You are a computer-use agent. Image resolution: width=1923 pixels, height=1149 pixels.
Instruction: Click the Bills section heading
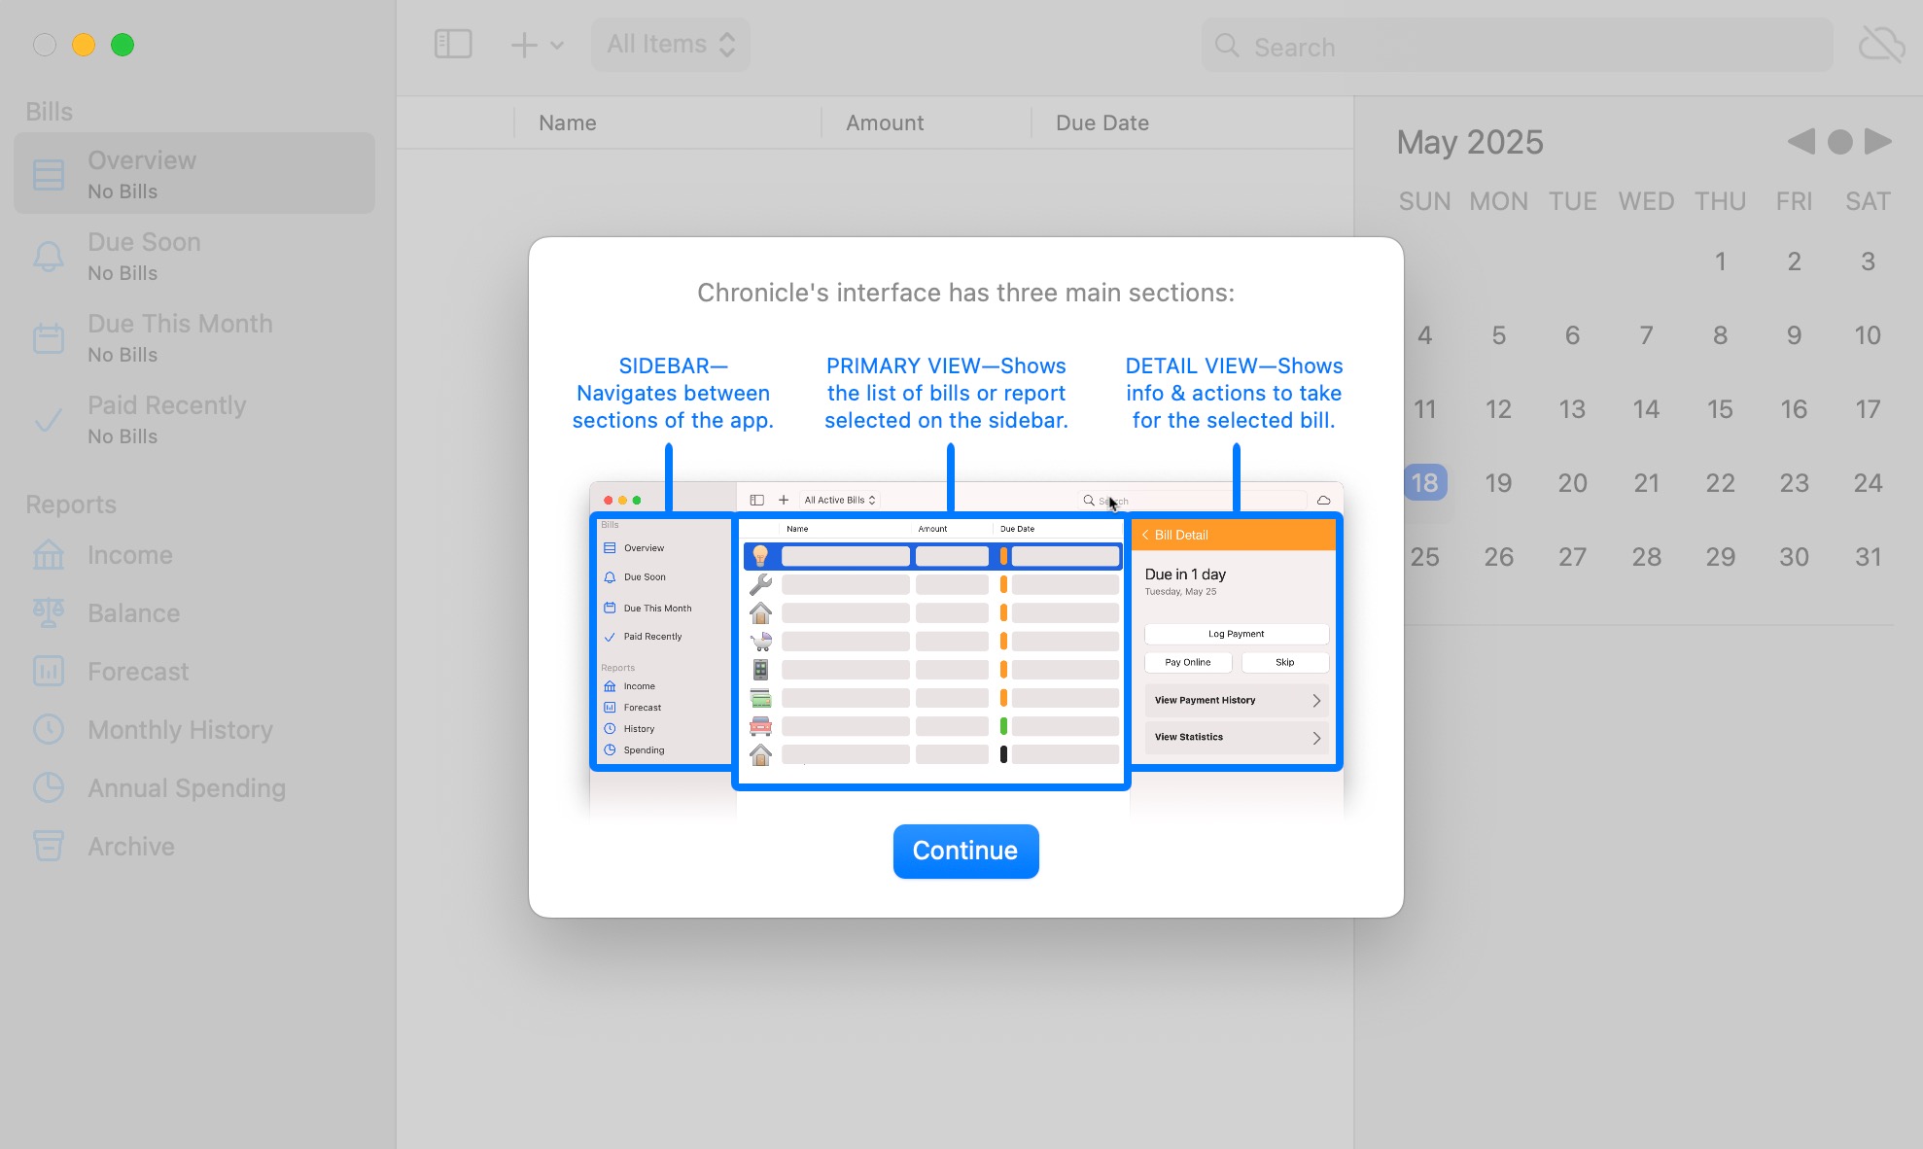tap(49, 112)
